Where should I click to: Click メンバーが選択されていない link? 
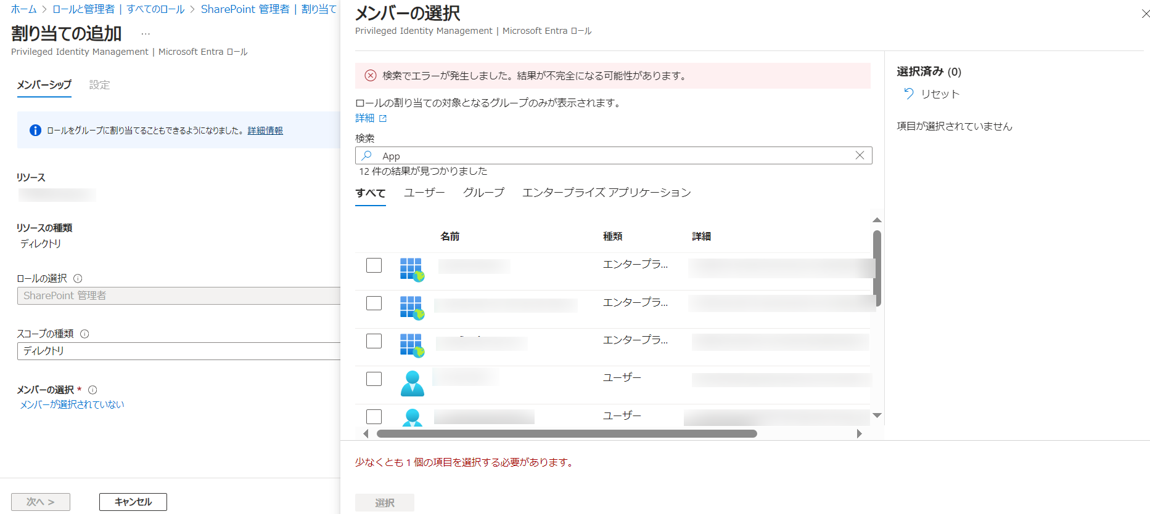[72, 404]
